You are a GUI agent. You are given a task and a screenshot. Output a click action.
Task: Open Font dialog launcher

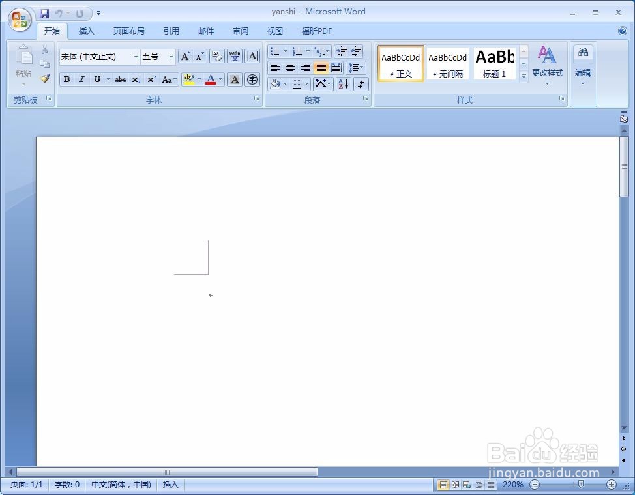[256, 98]
